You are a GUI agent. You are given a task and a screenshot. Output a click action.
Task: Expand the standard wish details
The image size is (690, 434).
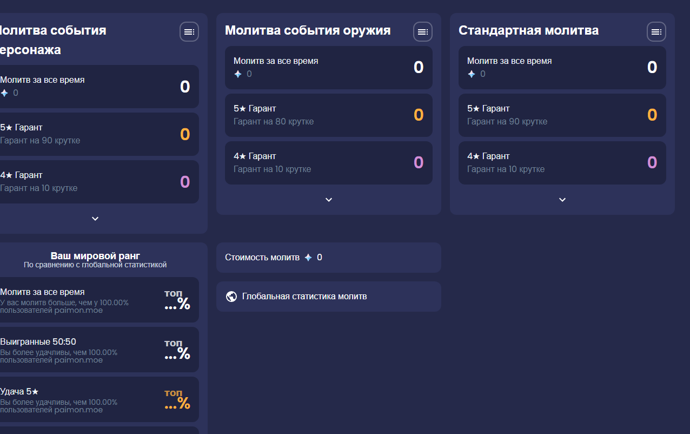[x=562, y=200]
